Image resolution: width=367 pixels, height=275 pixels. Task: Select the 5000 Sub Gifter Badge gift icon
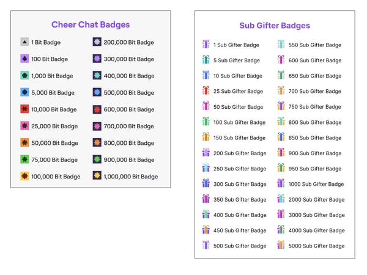click(x=281, y=246)
